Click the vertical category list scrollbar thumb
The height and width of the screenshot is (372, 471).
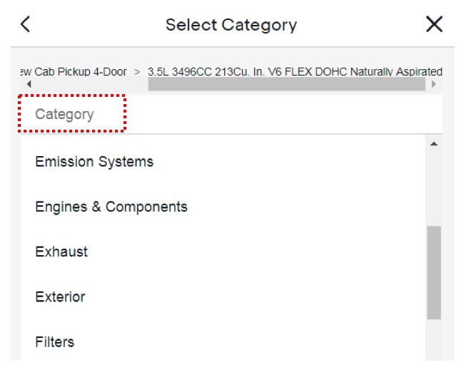click(x=434, y=272)
